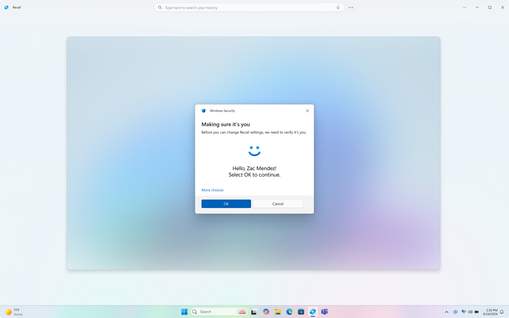Click the Windows Security shield icon

point(204,111)
